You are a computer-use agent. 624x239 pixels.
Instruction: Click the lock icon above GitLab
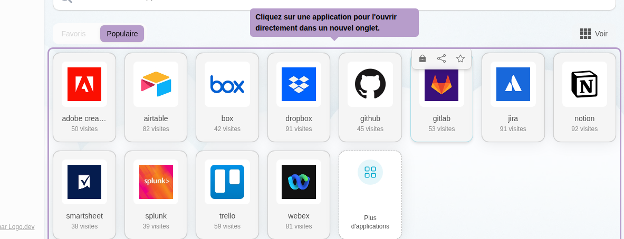coord(423,58)
